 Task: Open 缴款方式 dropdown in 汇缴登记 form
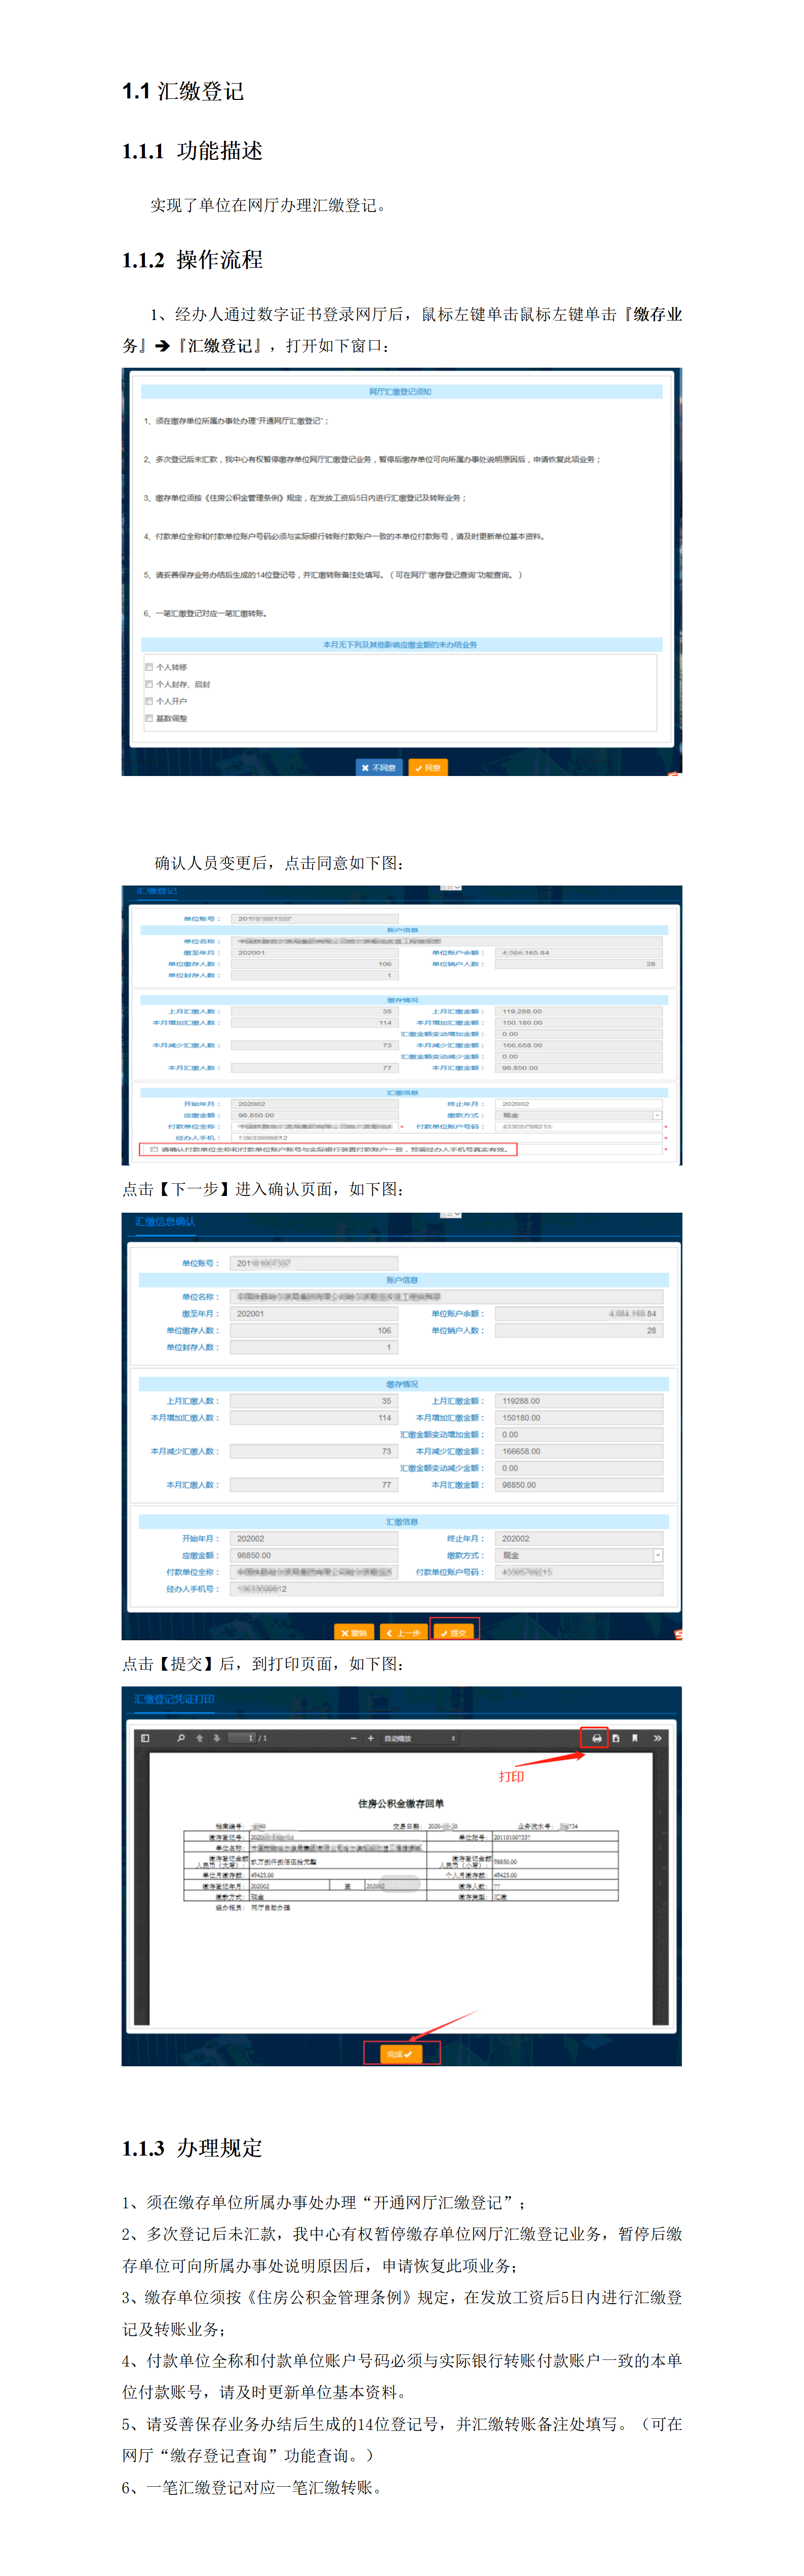pyautogui.click(x=657, y=1115)
